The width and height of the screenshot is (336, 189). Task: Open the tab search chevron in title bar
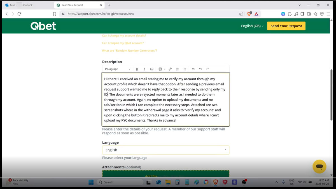300,5
